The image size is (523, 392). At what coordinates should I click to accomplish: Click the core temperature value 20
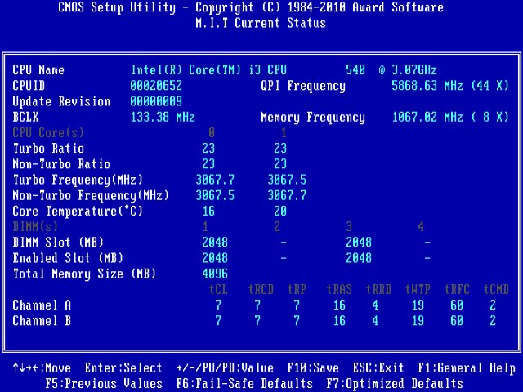280,211
